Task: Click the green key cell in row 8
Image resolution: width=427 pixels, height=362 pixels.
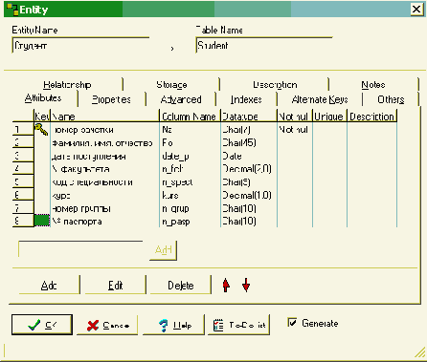Action: (42, 221)
